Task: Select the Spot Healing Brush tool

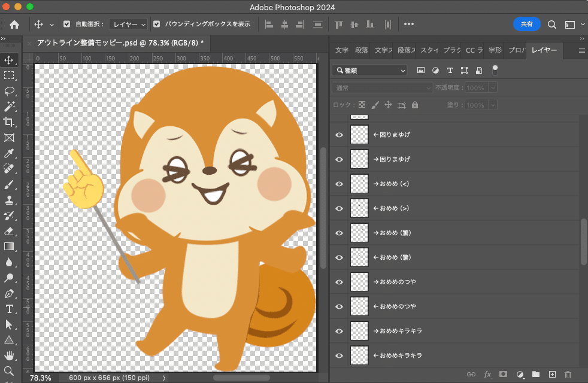Action: (x=9, y=169)
